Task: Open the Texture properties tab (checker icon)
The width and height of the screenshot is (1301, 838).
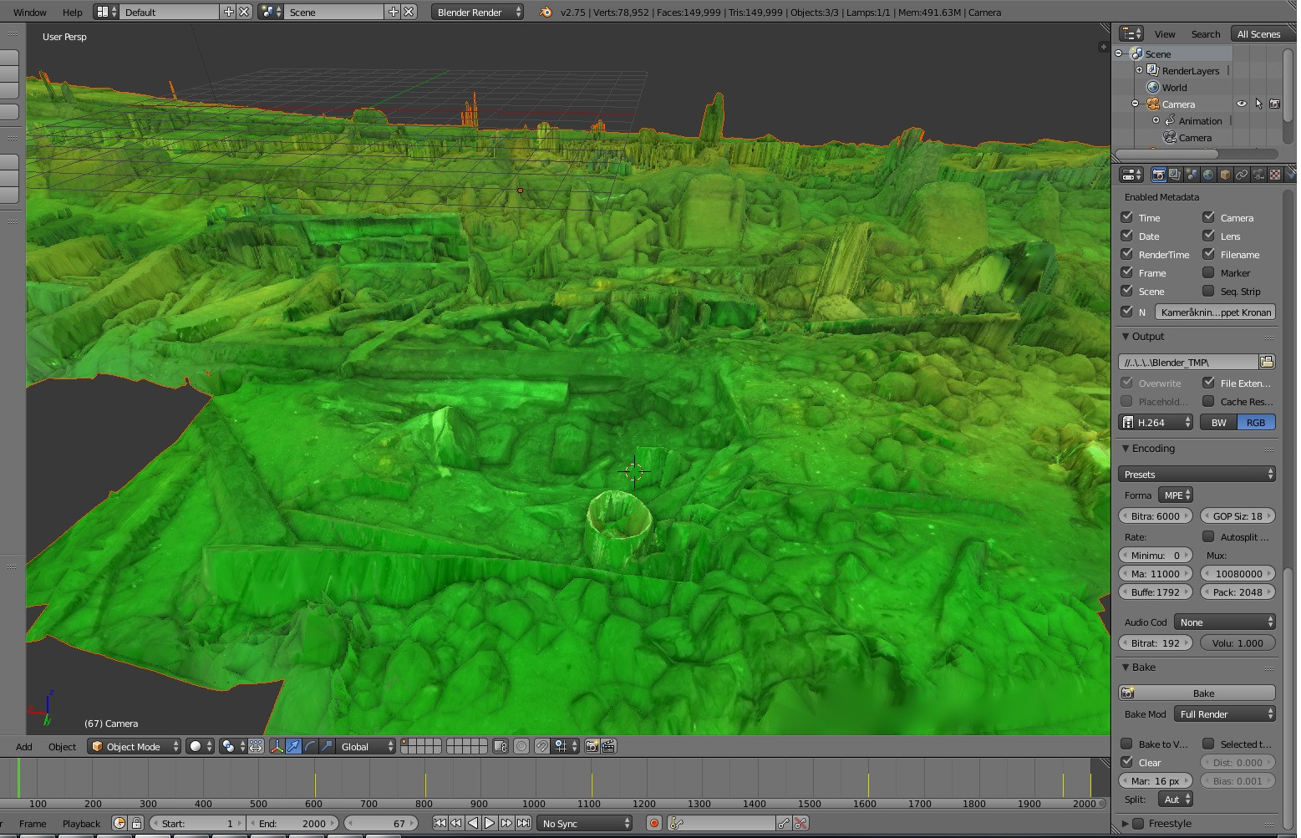Action: (x=1275, y=175)
